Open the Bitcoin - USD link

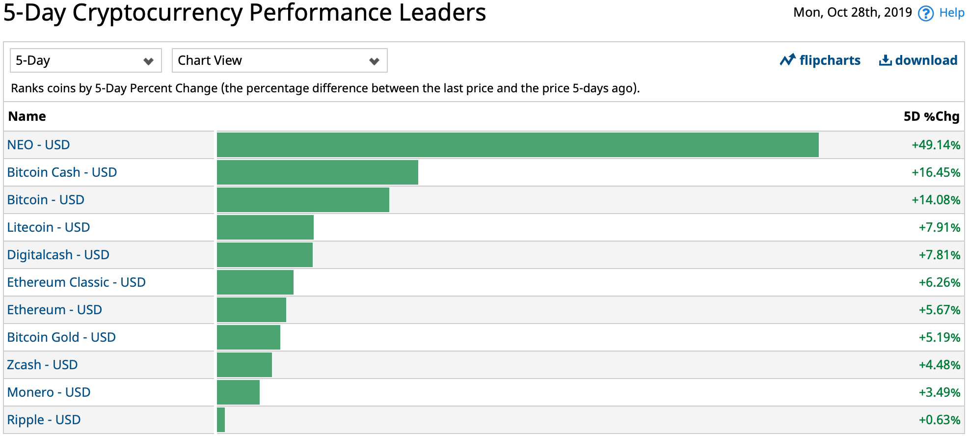(x=46, y=200)
